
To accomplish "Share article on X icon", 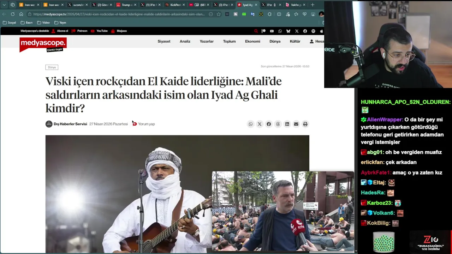I will pyautogui.click(x=260, y=124).
